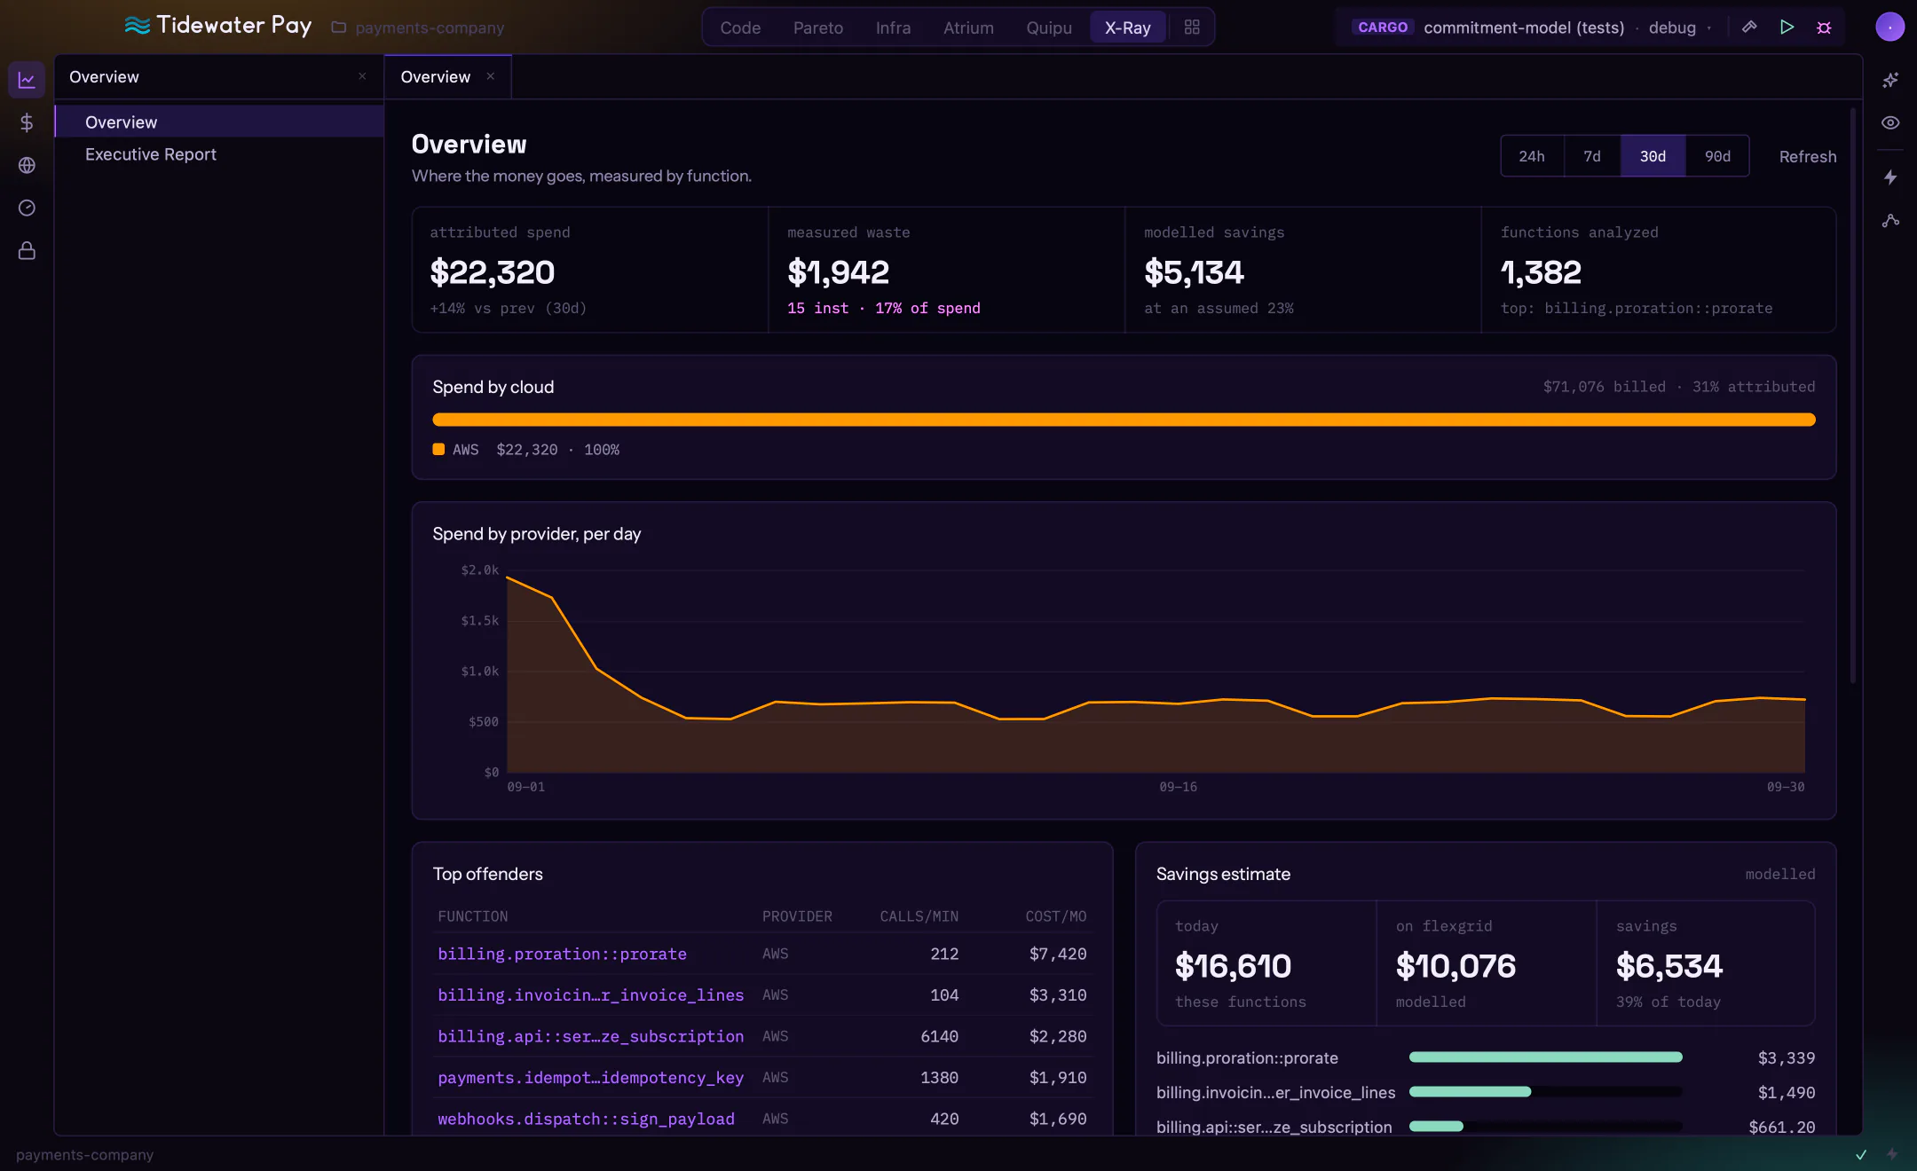The image size is (1917, 1171).
Task: Click the page vertical scrollbar
Action: point(1852,396)
